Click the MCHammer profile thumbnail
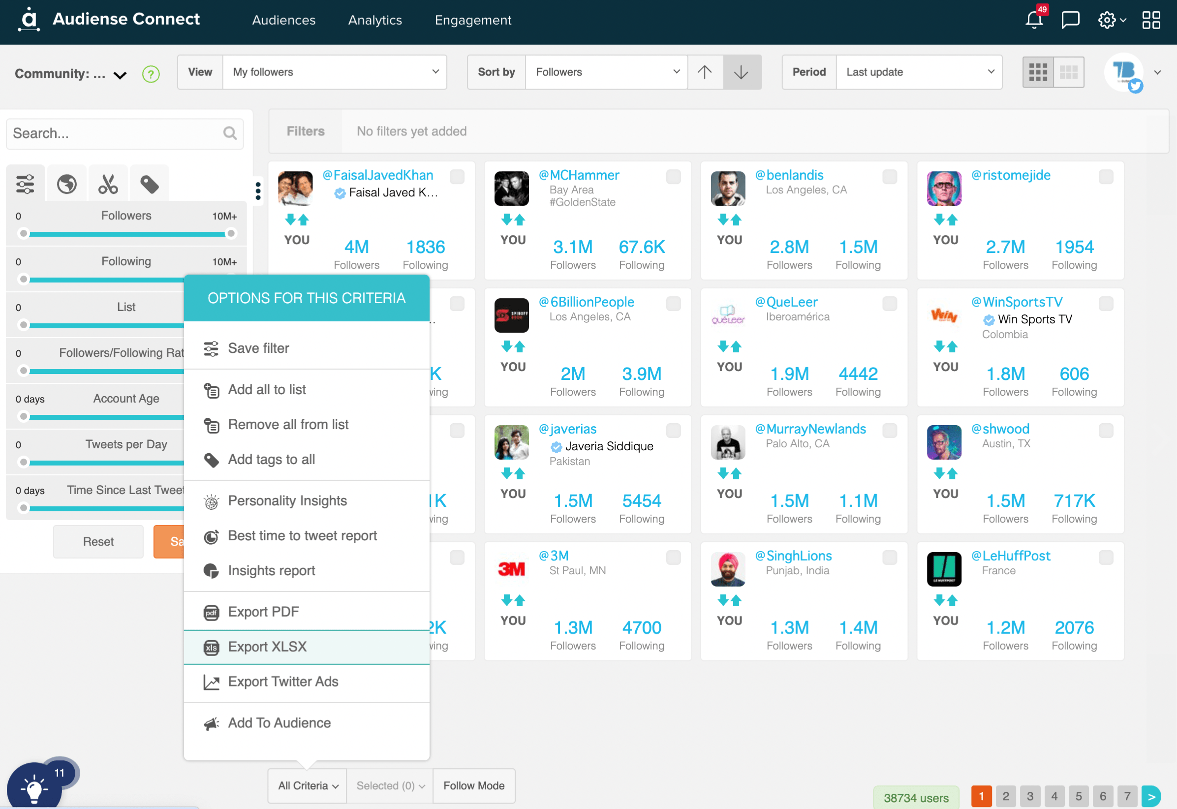 (x=511, y=188)
